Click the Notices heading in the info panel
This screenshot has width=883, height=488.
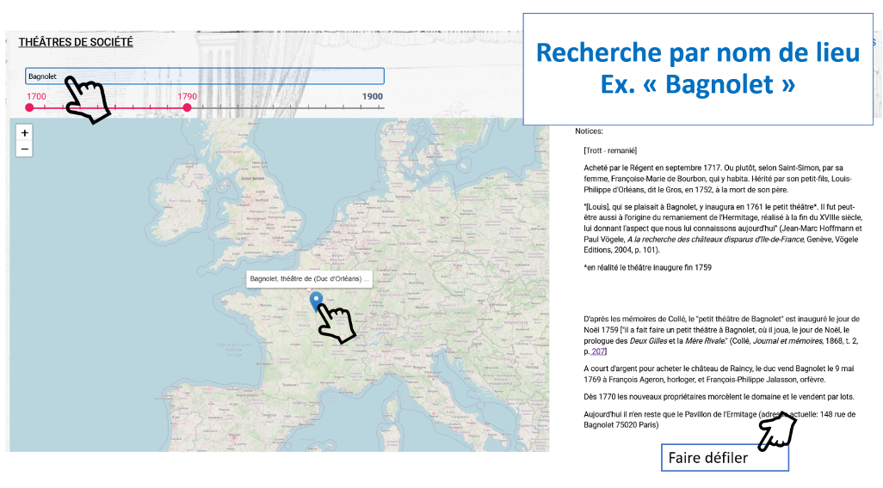[590, 131]
